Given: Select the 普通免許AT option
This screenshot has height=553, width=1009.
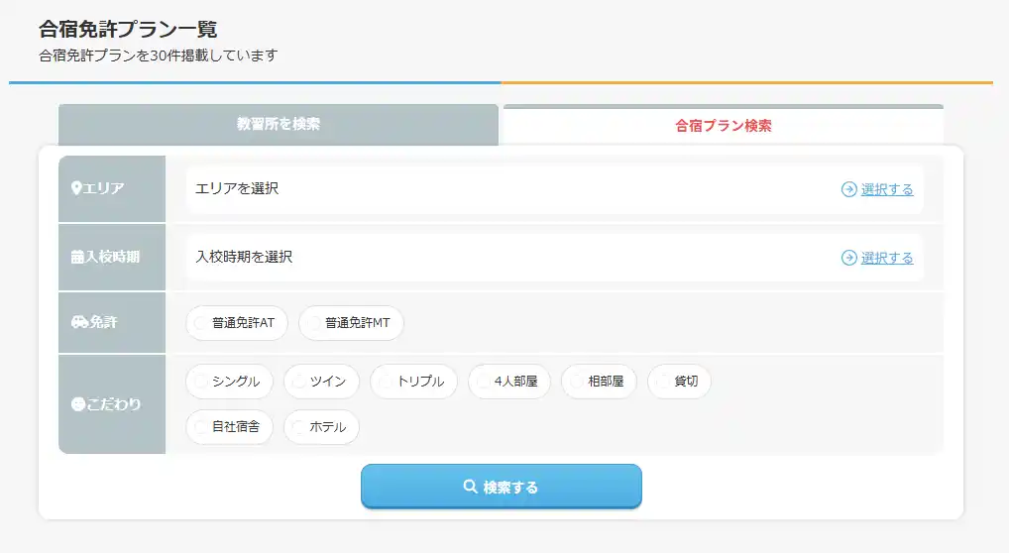Looking at the screenshot, I should [237, 323].
